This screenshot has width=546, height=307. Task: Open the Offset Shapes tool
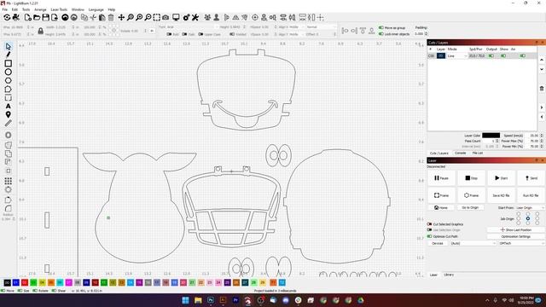pyautogui.click(x=9, y=135)
